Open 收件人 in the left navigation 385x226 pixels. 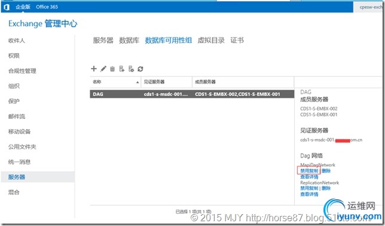(x=17, y=41)
